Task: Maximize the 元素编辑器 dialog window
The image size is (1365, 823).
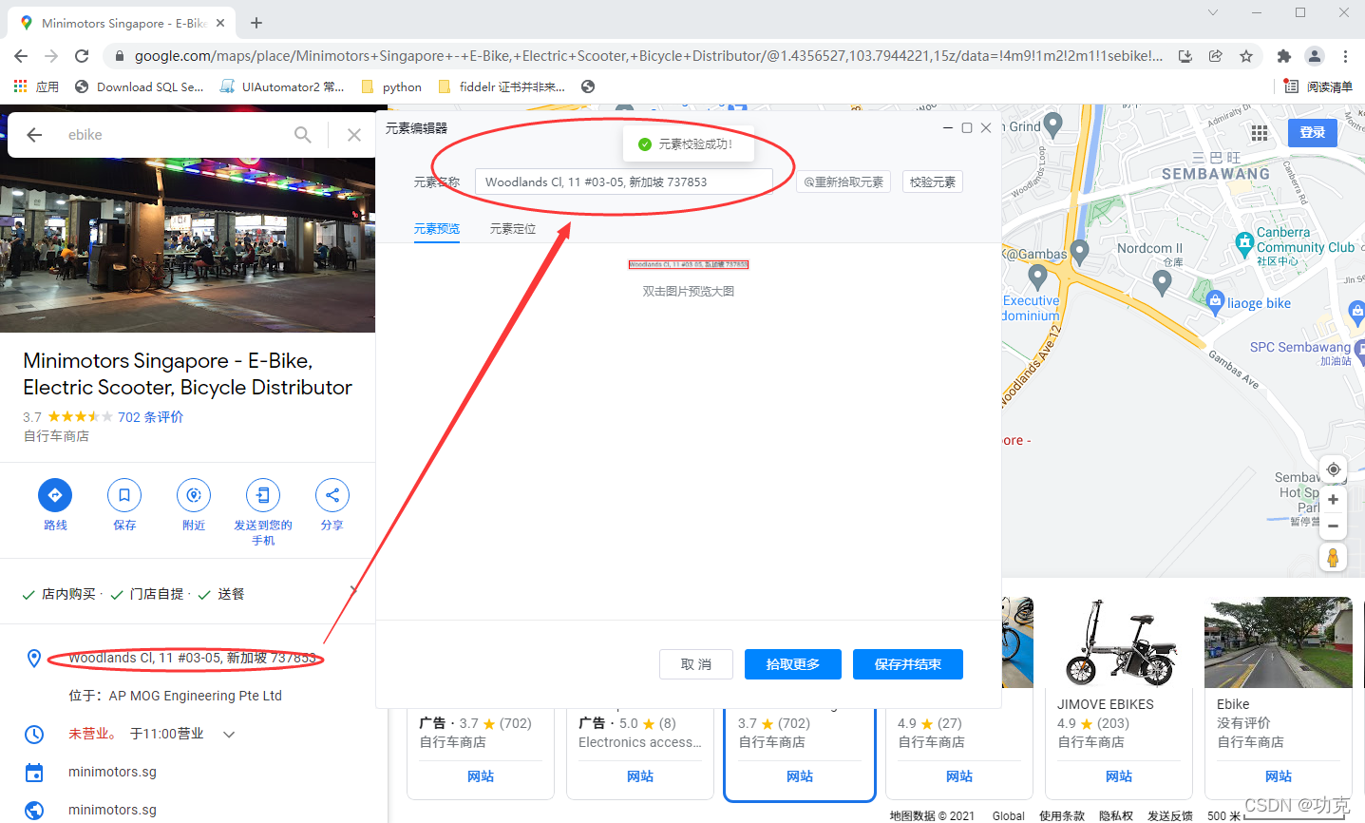Action: coord(967,127)
